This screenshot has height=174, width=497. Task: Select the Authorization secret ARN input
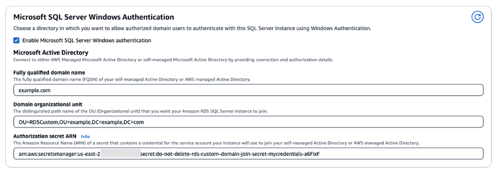click(248, 154)
